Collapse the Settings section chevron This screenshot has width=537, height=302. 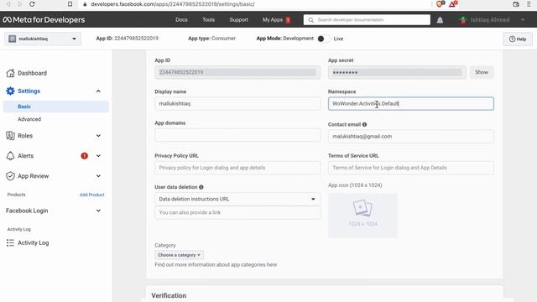point(98,91)
